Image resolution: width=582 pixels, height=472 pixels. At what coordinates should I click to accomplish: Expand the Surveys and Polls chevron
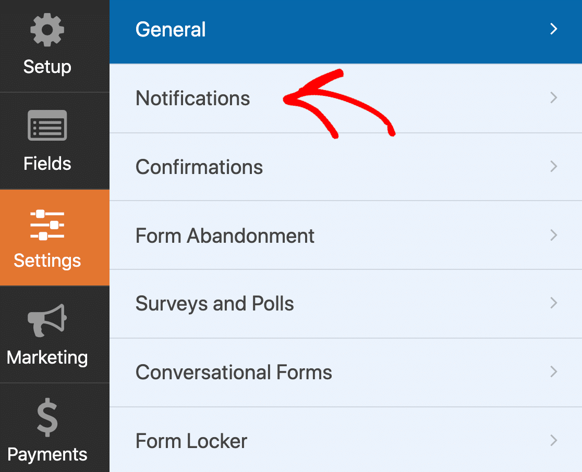[554, 304]
